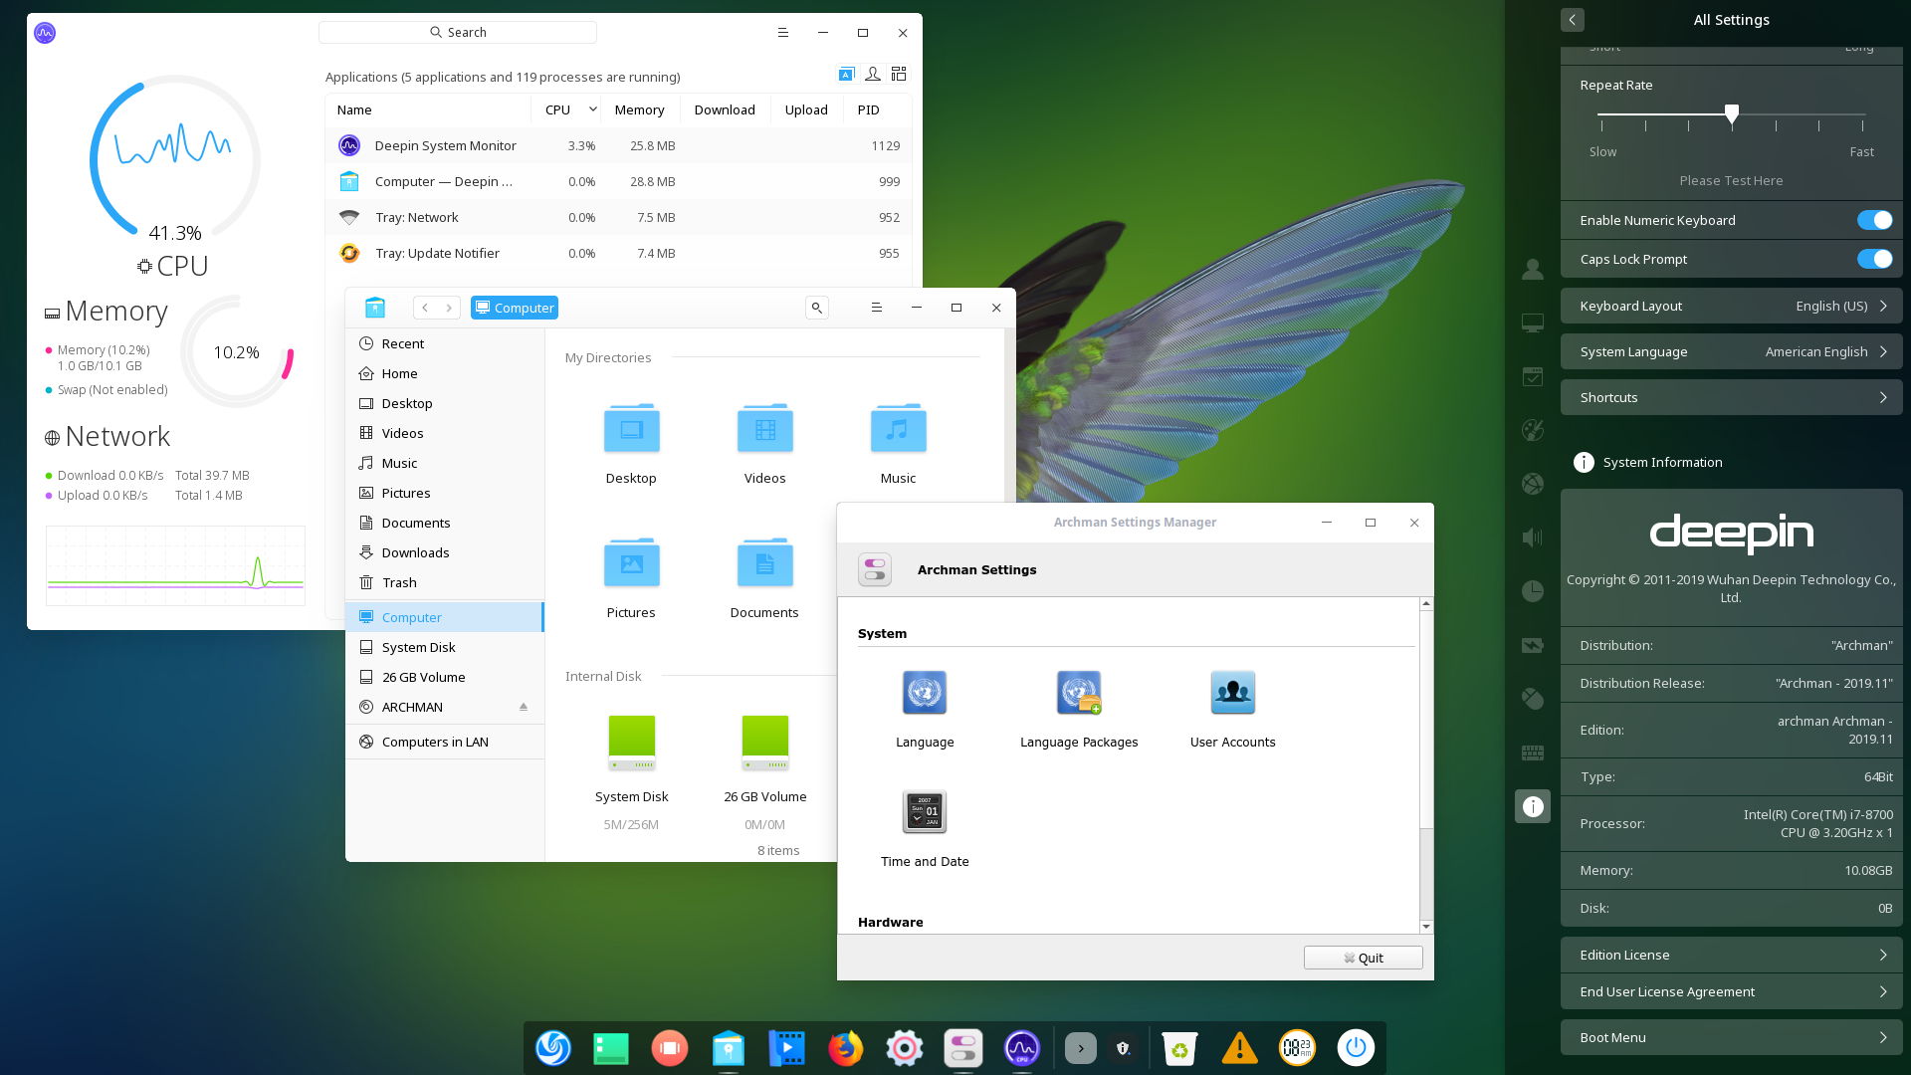Open Archman Settings toggle icon in the dock

click(x=962, y=1047)
